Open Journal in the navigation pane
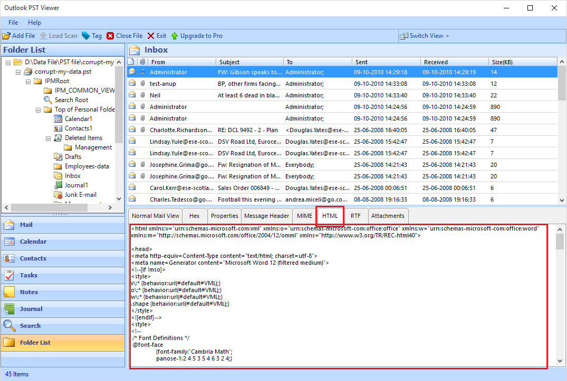 click(x=63, y=309)
